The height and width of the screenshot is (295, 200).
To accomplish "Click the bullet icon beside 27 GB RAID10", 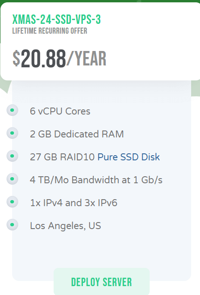I will [x=13, y=156].
